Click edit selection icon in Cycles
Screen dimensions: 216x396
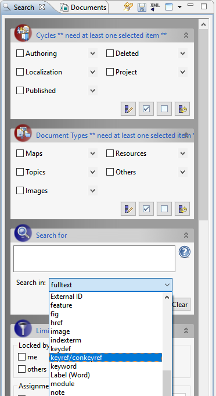coord(128,109)
